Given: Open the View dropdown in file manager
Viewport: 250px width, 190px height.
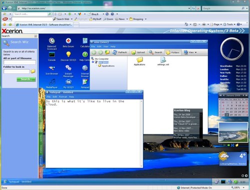Looking at the screenshot, I should [190, 52].
